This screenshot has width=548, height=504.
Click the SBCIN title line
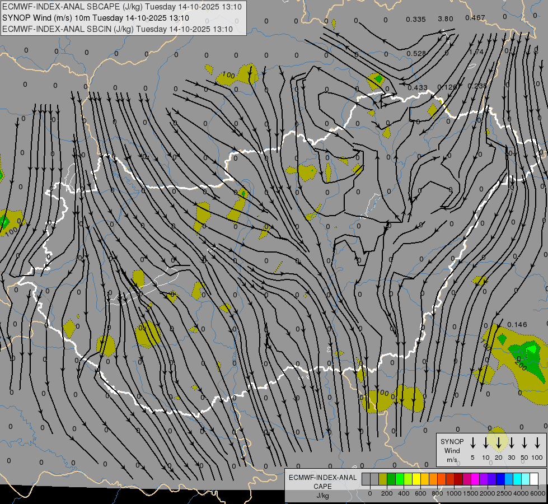pos(118,29)
